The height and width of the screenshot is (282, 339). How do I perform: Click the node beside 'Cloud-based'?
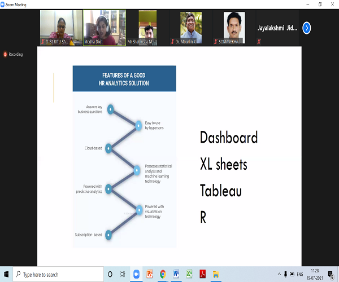108,148
